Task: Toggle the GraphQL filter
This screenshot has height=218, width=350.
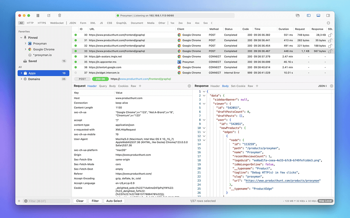Action: coord(121,23)
